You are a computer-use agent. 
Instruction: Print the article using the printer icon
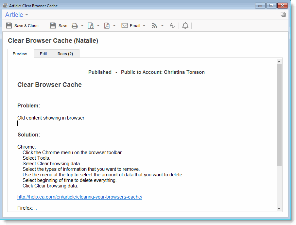(75, 26)
